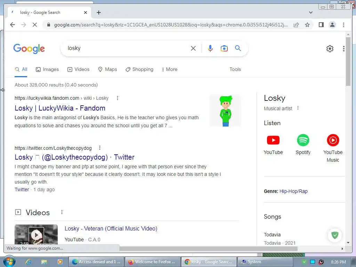Viewport: 356px width, 267px height.
Task: Click the green shield badge
Action: [335, 235]
